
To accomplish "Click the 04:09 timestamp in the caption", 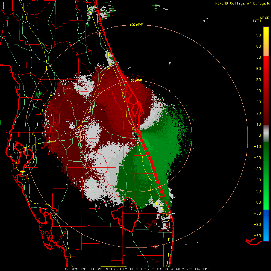I will pyautogui.click(x=202, y=269).
